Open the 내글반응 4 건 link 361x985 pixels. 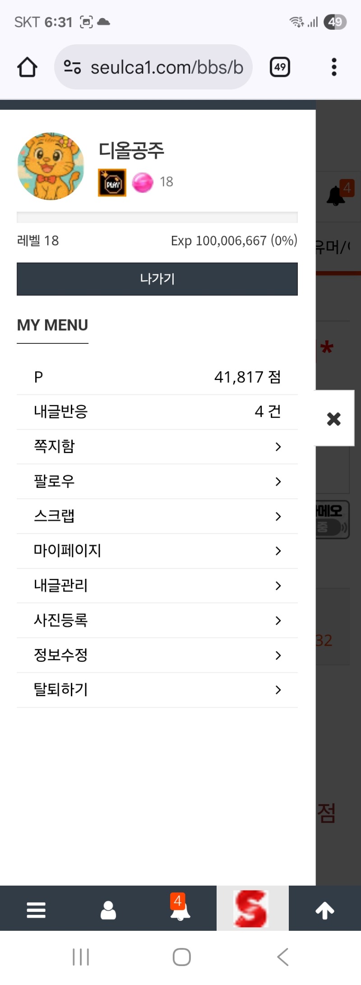[157, 412]
